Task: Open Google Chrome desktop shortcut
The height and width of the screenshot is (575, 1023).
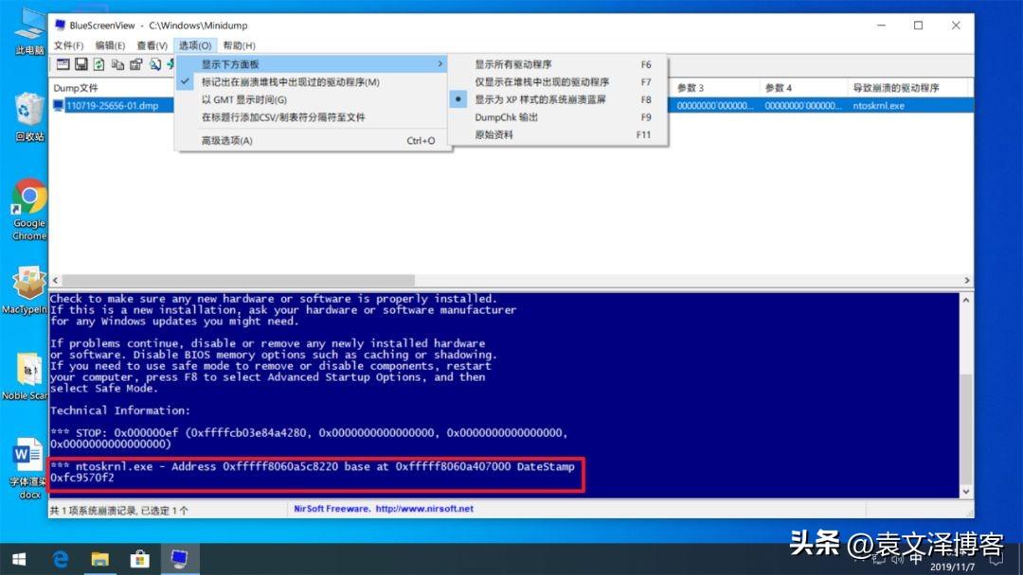Action: (29, 210)
